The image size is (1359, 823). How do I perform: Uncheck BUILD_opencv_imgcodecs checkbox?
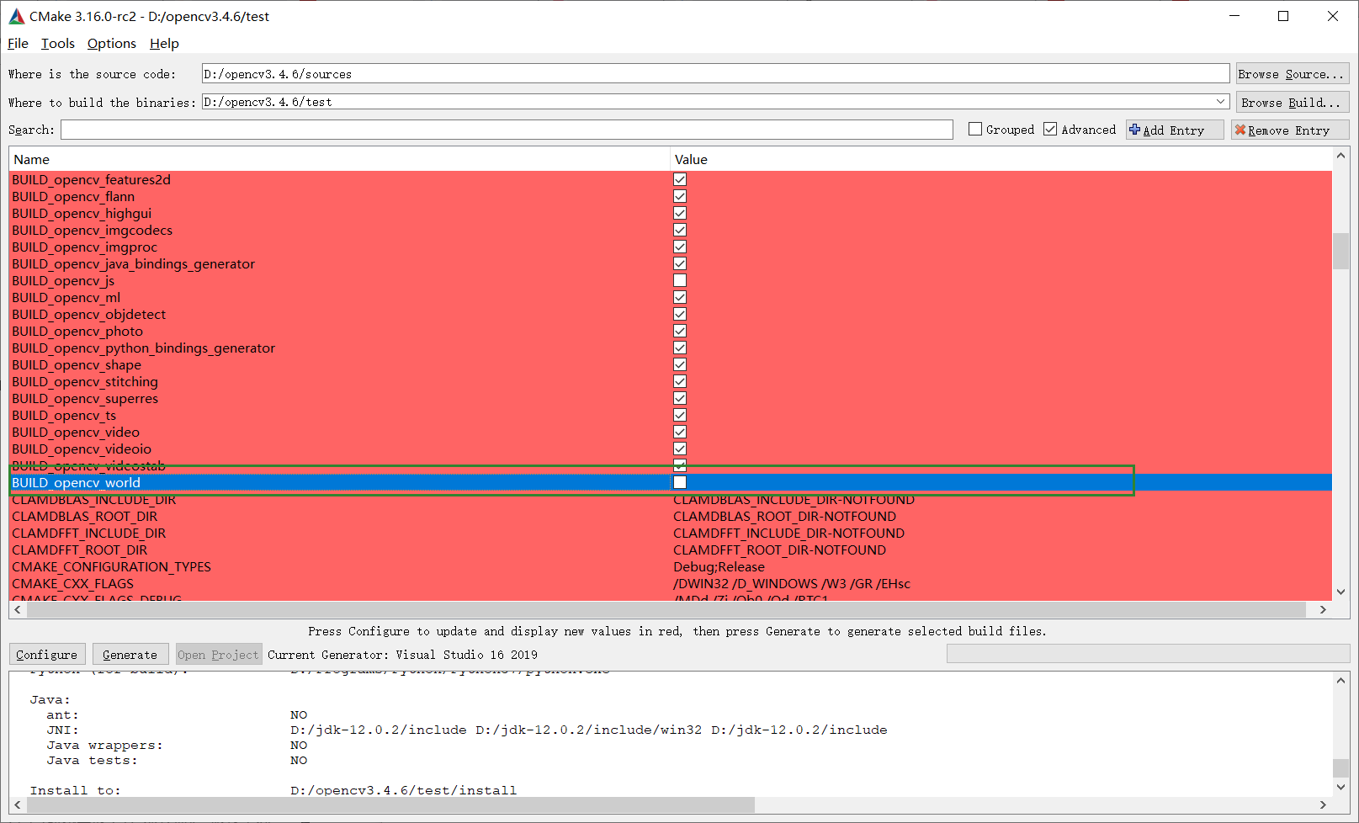(680, 230)
